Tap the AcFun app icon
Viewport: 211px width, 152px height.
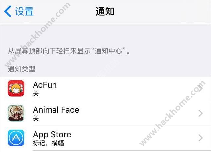pyautogui.click(x=16, y=88)
